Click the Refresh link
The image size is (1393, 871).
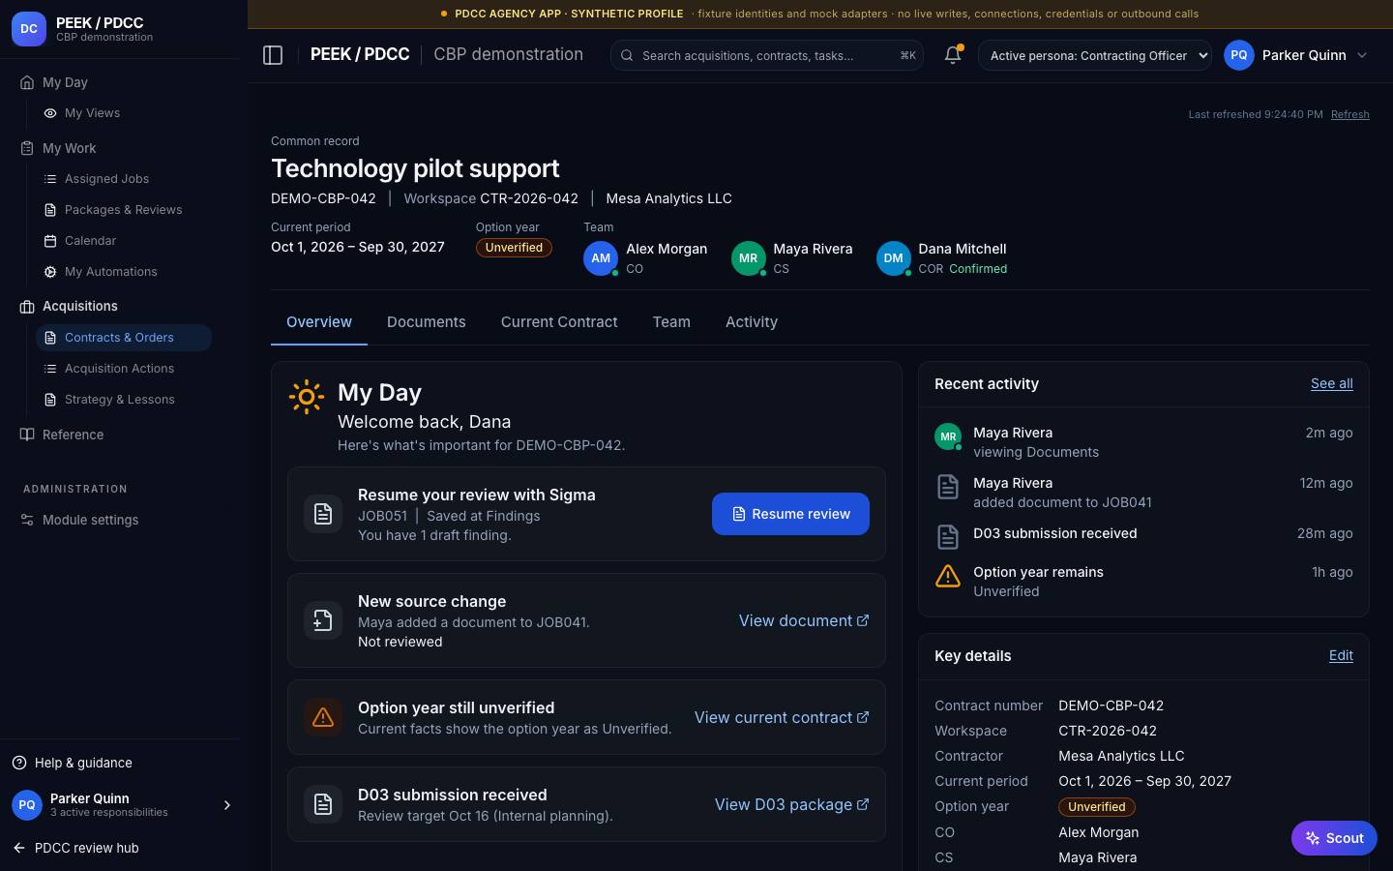pyautogui.click(x=1349, y=114)
